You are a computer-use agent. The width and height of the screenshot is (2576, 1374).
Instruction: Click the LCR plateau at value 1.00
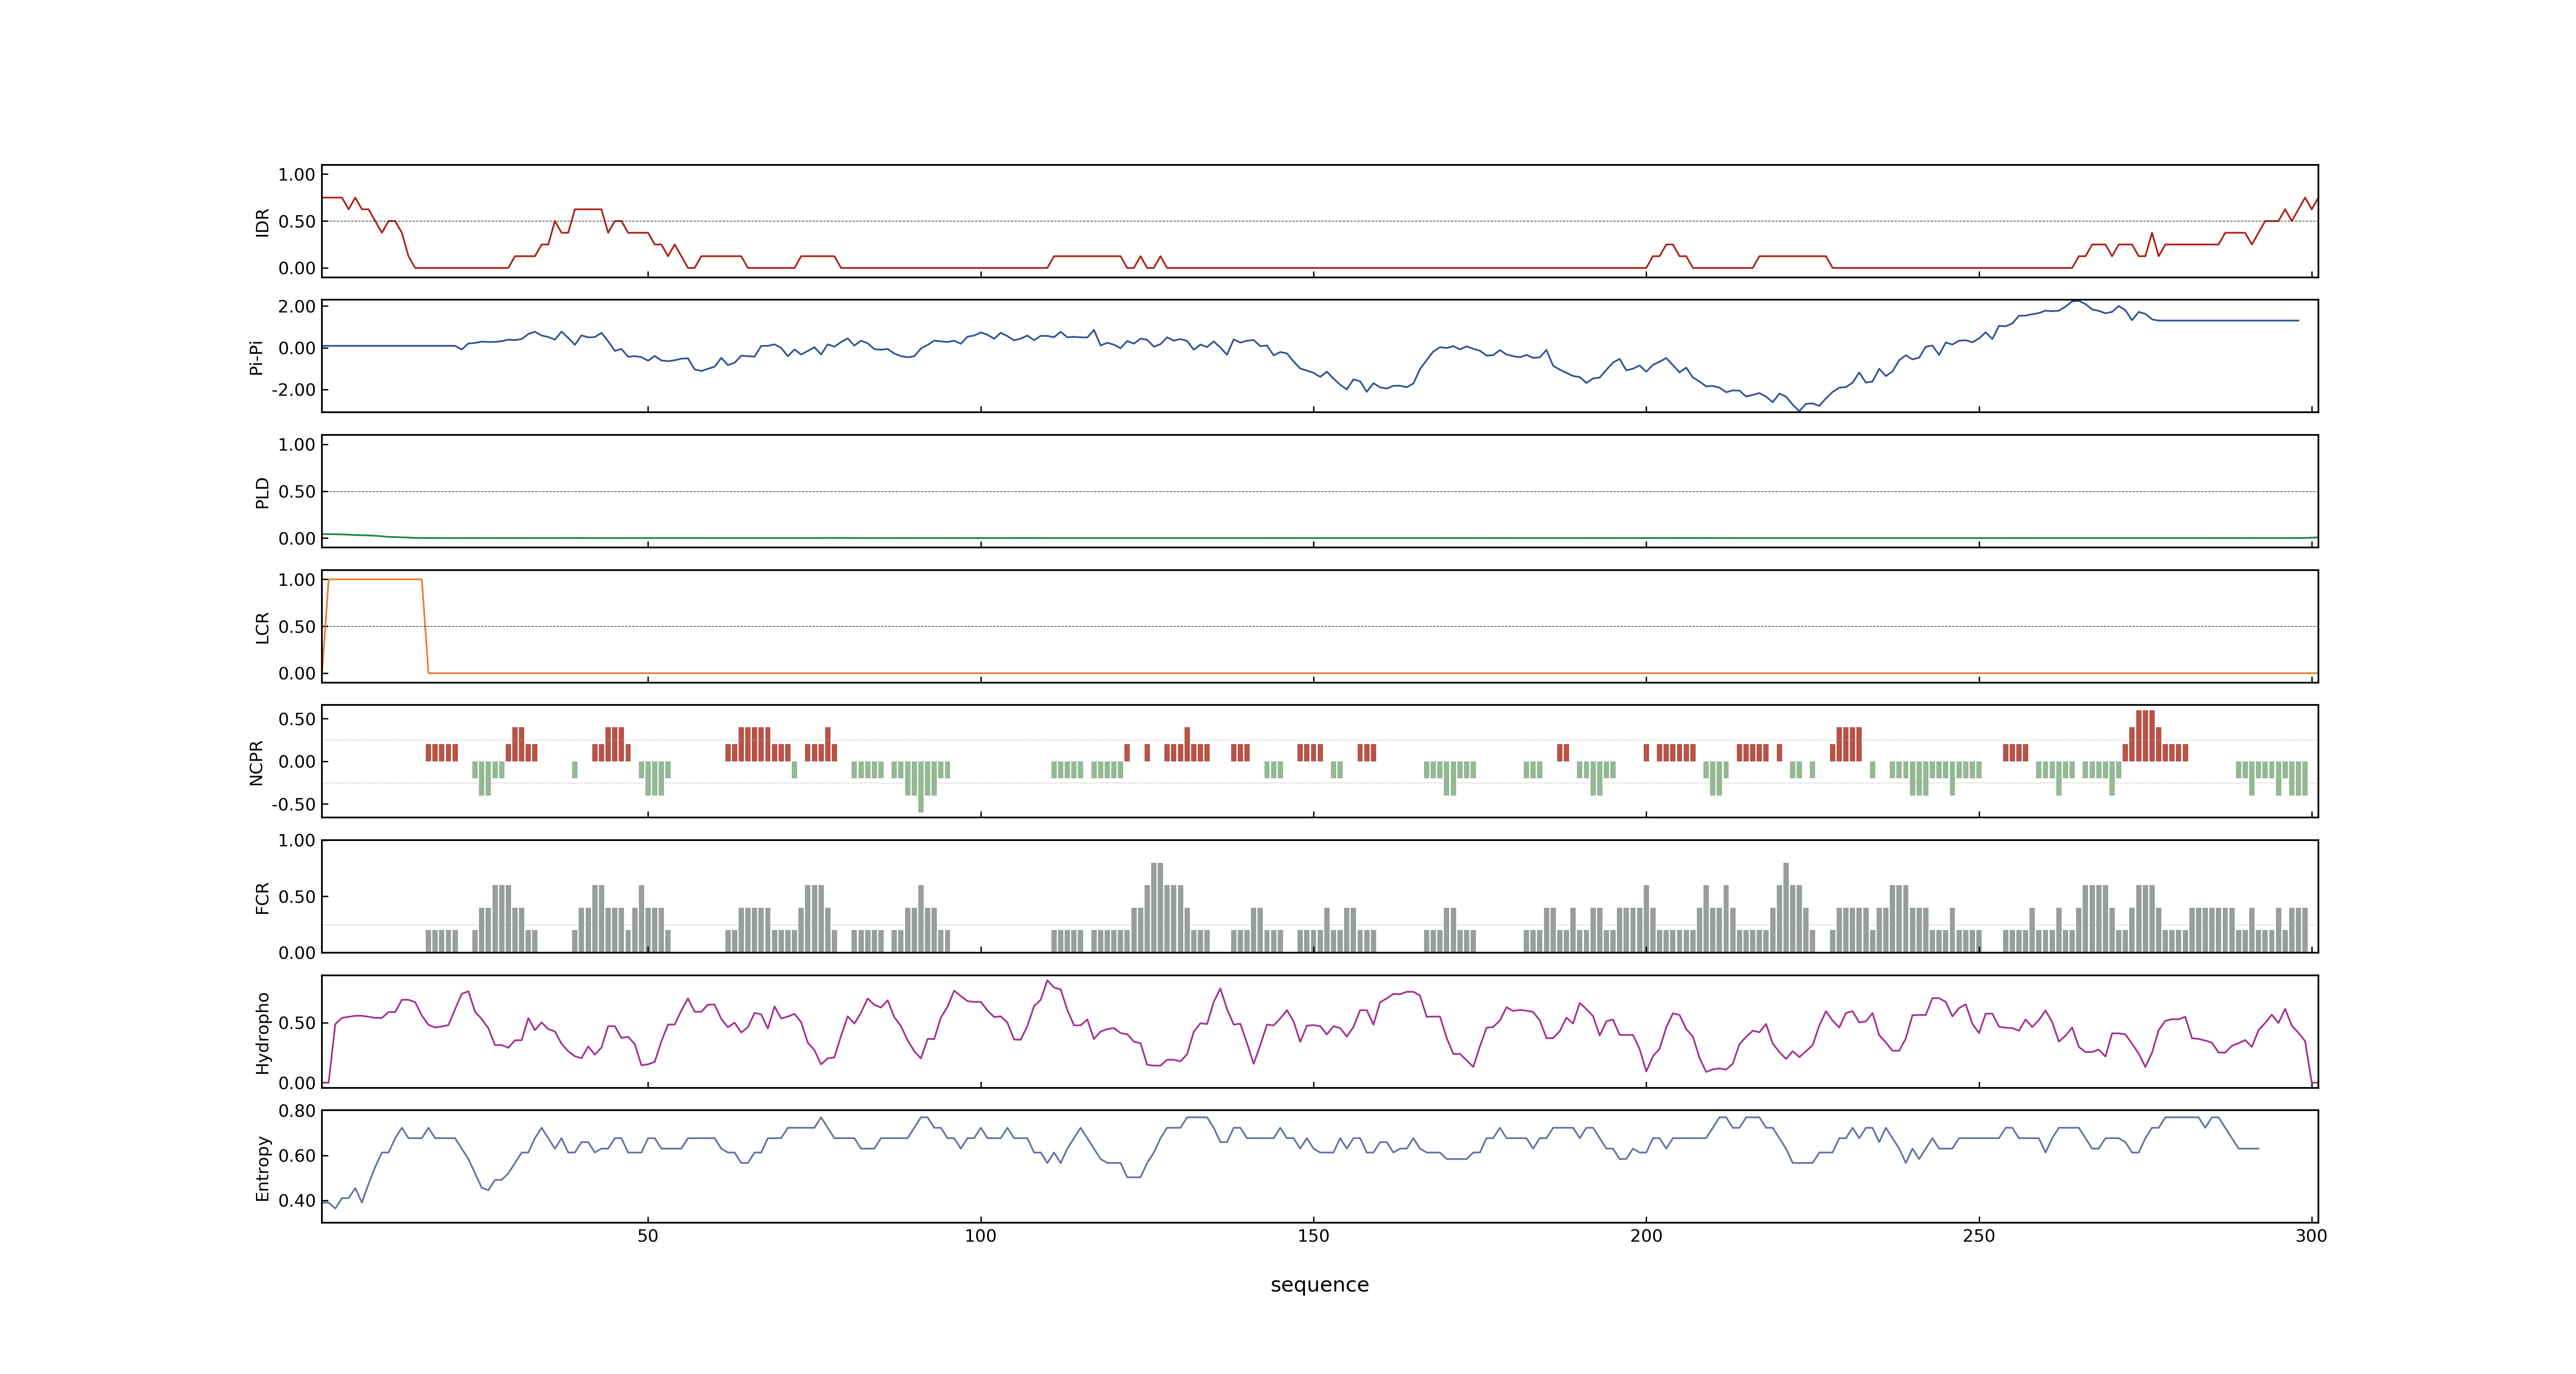pyautogui.click(x=375, y=579)
